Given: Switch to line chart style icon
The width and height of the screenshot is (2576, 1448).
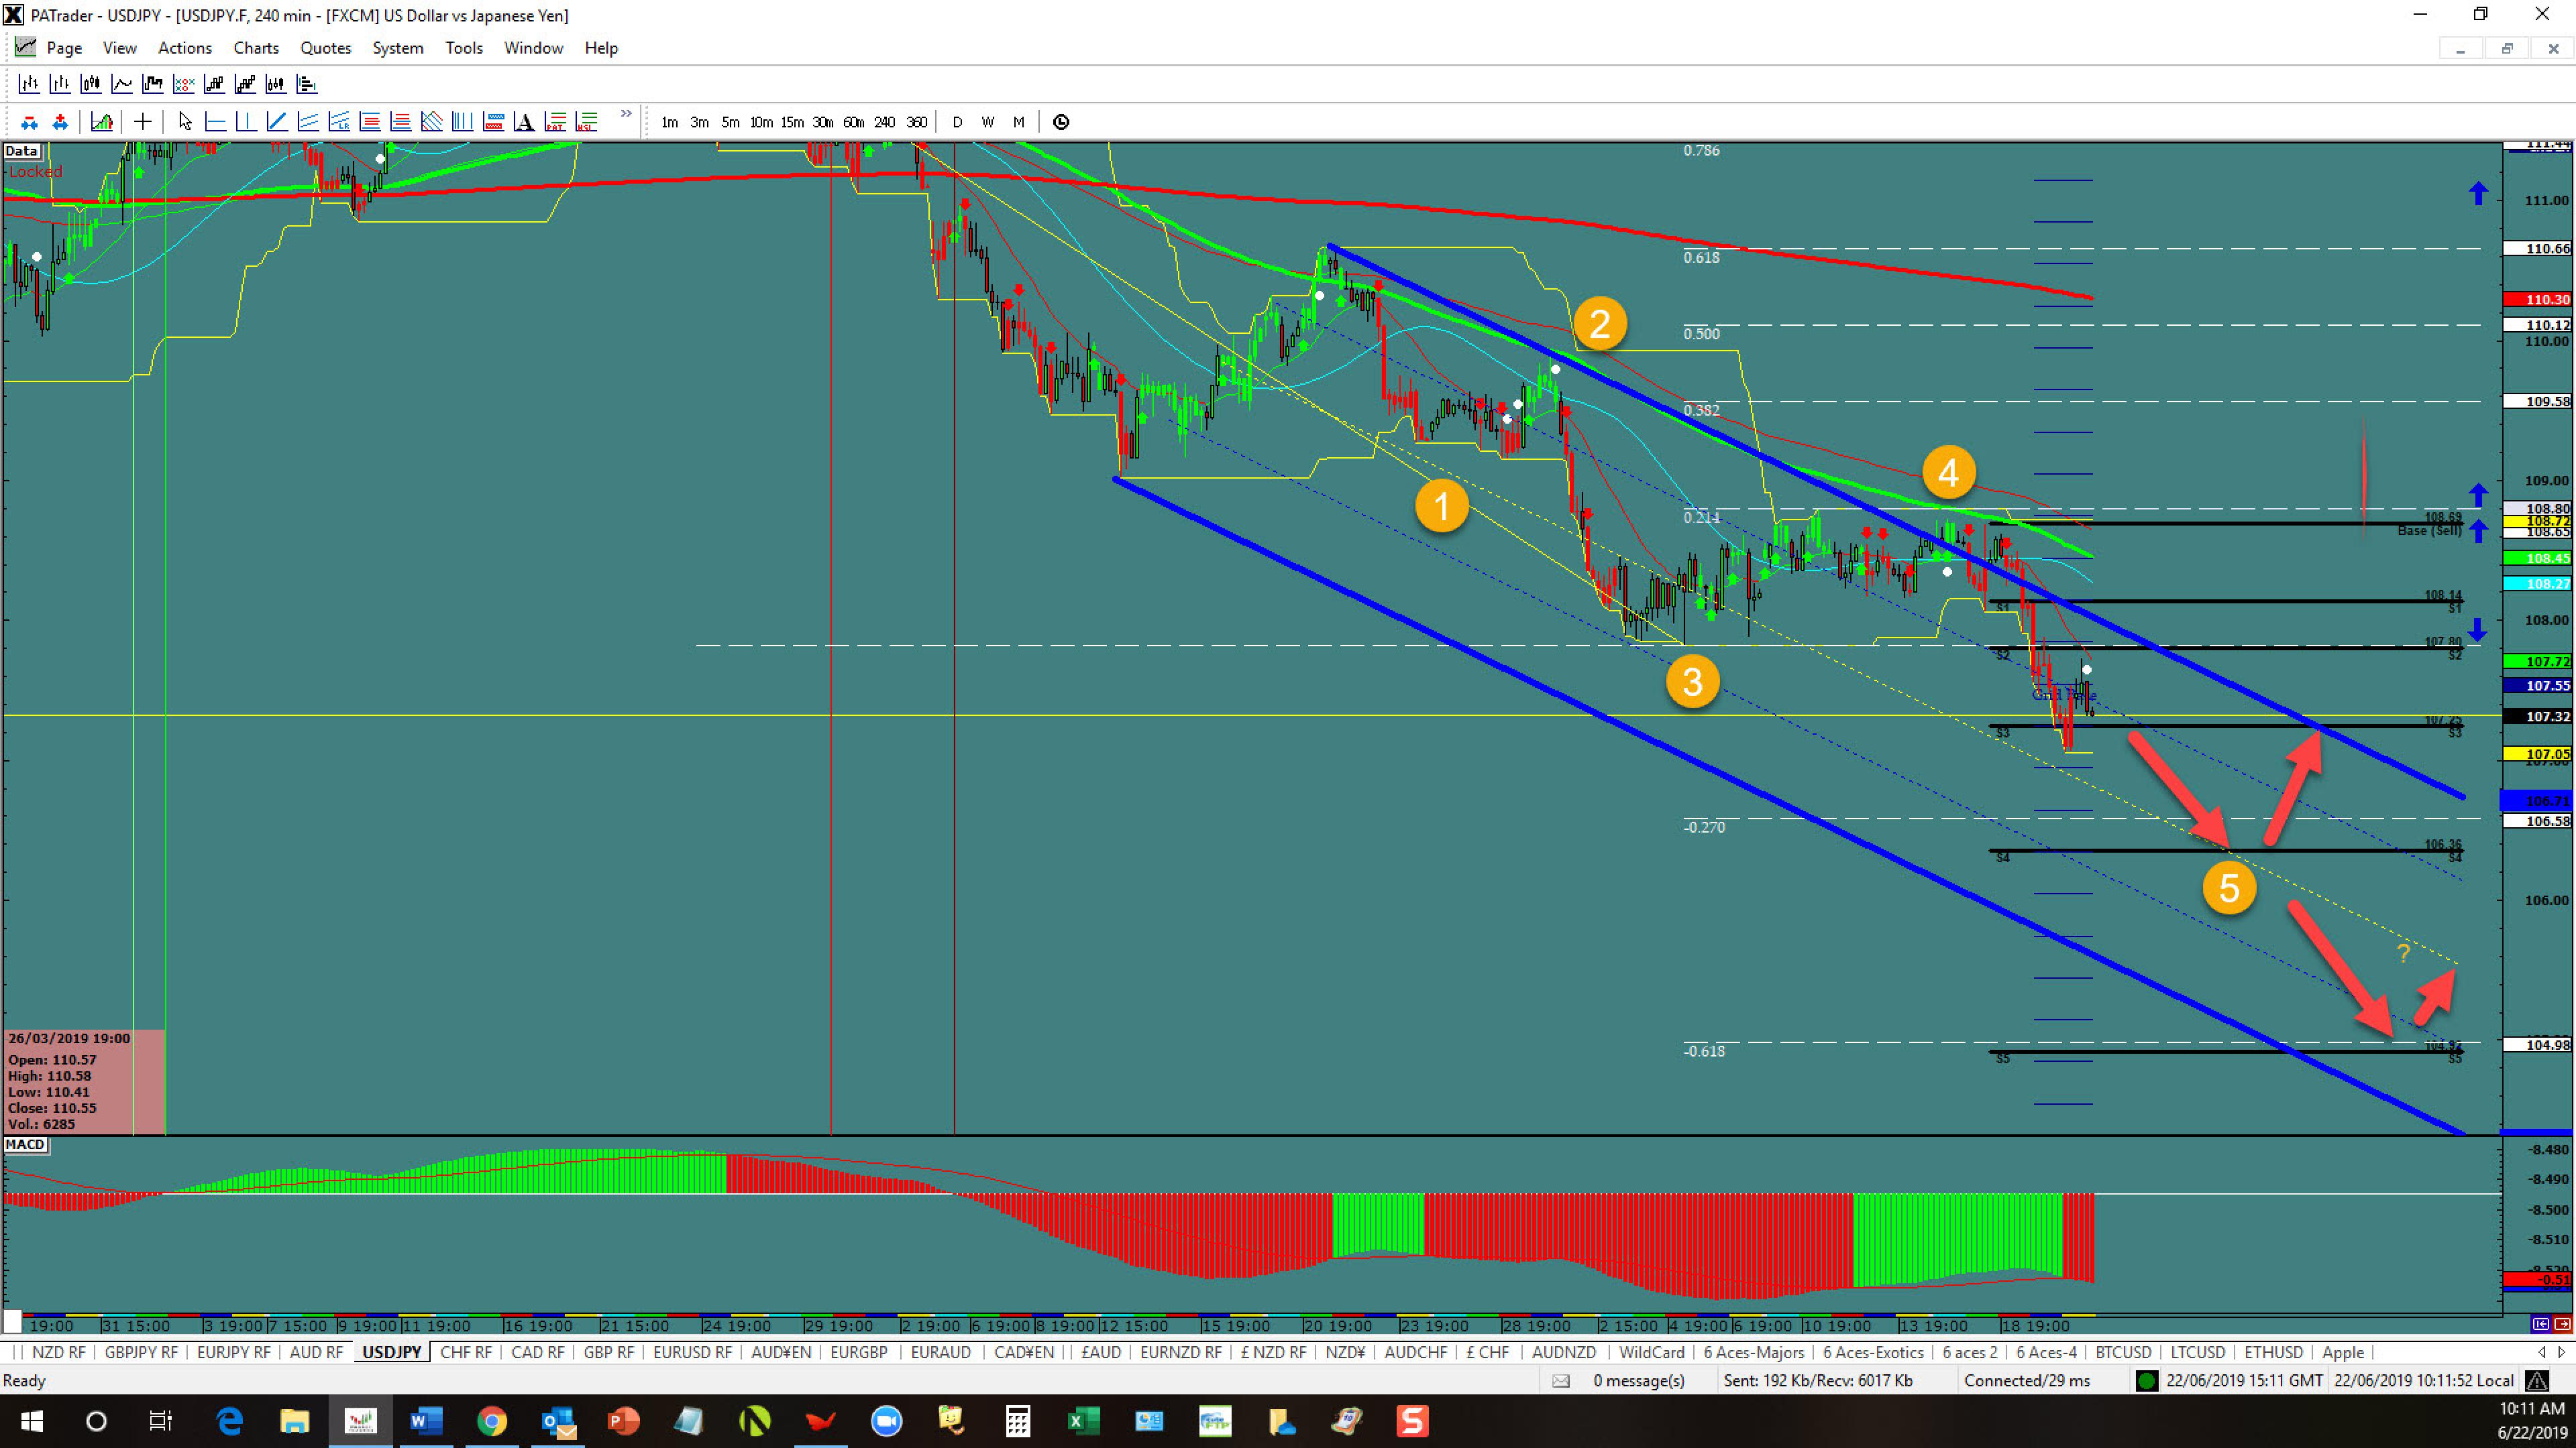Looking at the screenshot, I should (x=122, y=84).
